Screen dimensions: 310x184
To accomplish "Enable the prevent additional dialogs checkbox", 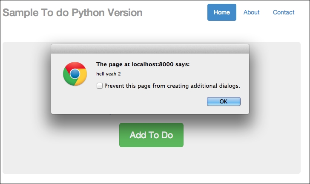I will pyautogui.click(x=100, y=86).
